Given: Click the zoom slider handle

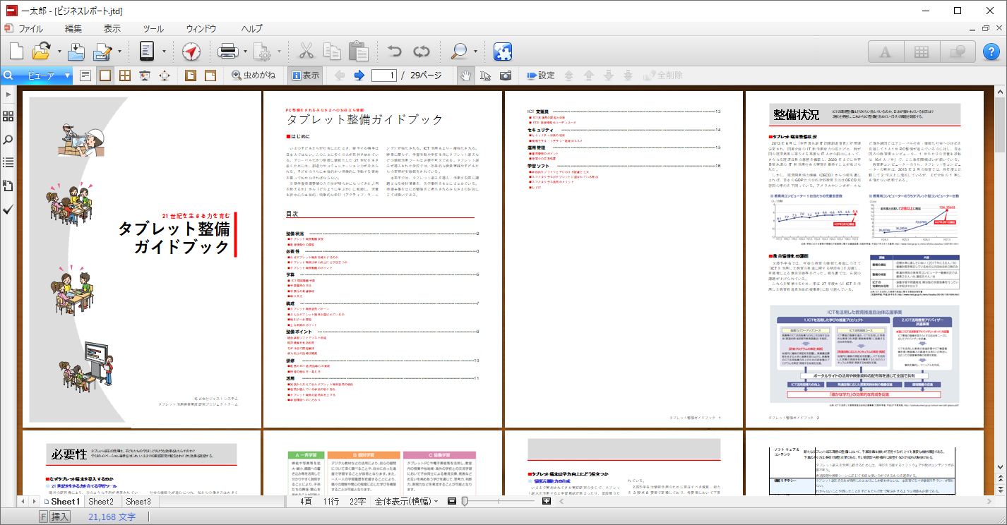Looking at the screenshot, I should point(464,501).
